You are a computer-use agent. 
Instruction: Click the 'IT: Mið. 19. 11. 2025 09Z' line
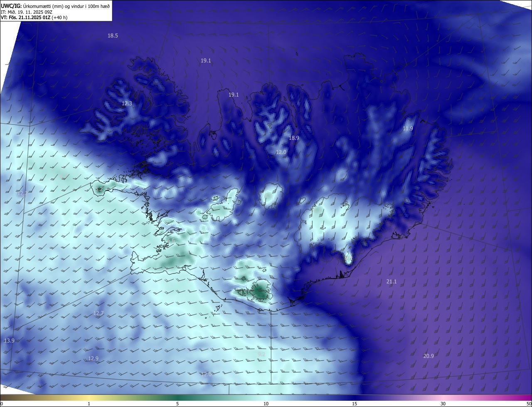27,12
